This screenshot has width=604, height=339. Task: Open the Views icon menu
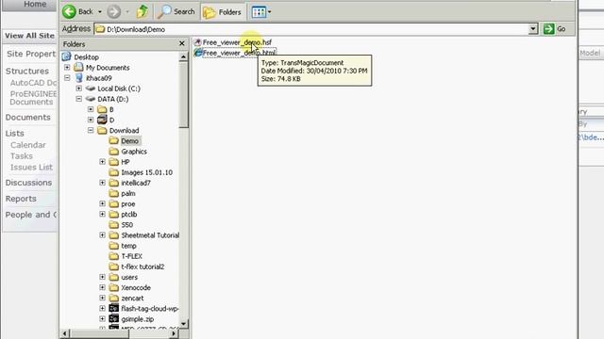259,12
